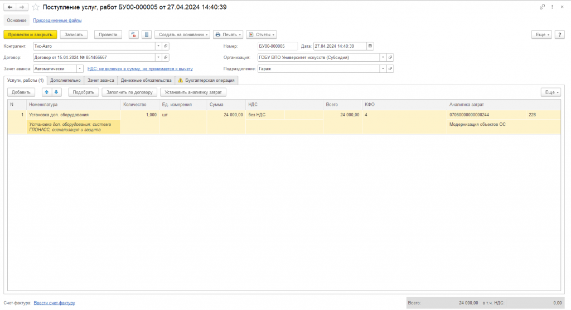Close the document with X button

(562, 7)
